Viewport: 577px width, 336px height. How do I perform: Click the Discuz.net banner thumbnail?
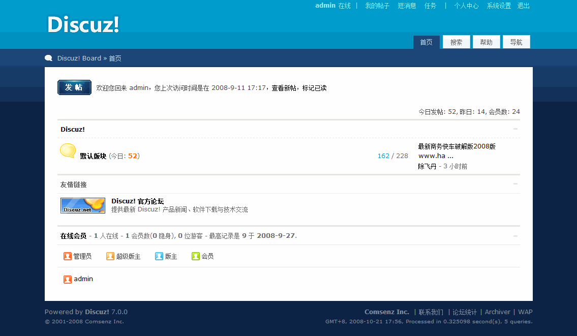[83, 205]
